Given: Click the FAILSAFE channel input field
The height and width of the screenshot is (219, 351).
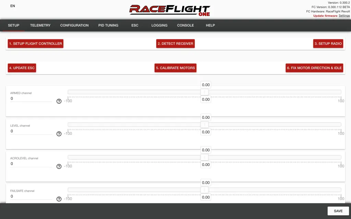Looking at the screenshot, I should coord(31,196).
